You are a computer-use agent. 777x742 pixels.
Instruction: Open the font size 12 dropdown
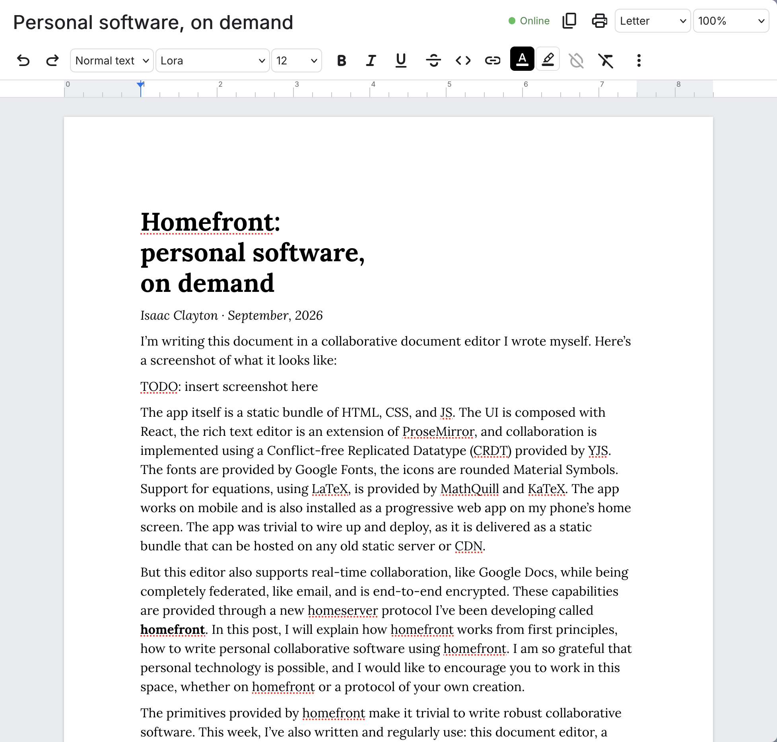tap(297, 60)
